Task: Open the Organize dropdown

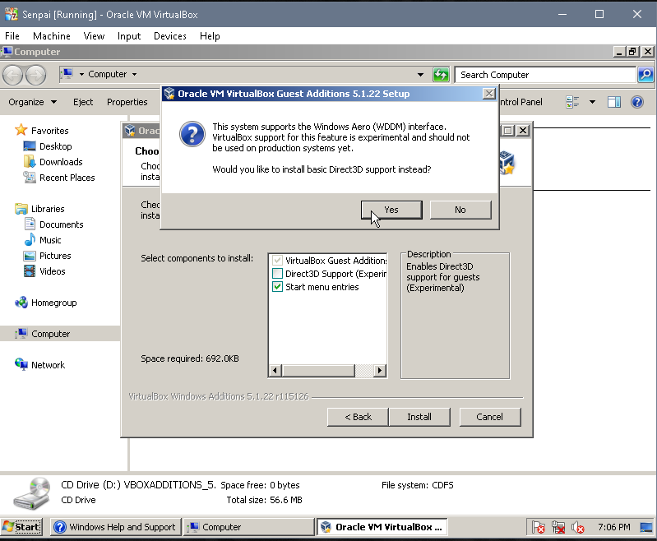Action: tap(33, 102)
